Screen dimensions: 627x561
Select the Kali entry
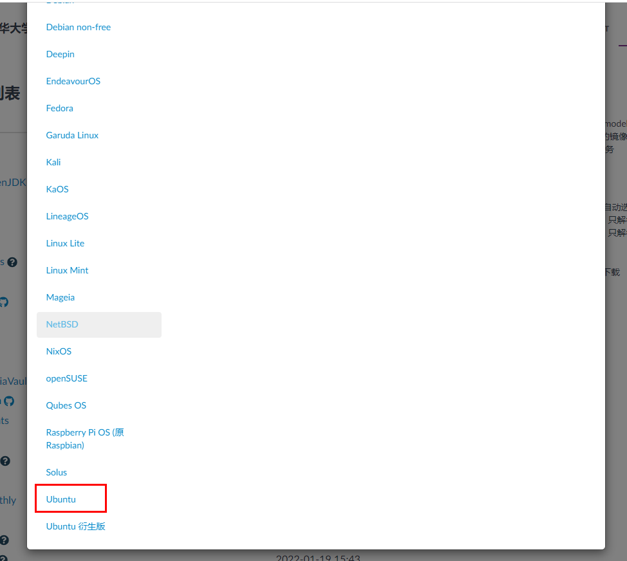[53, 162]
